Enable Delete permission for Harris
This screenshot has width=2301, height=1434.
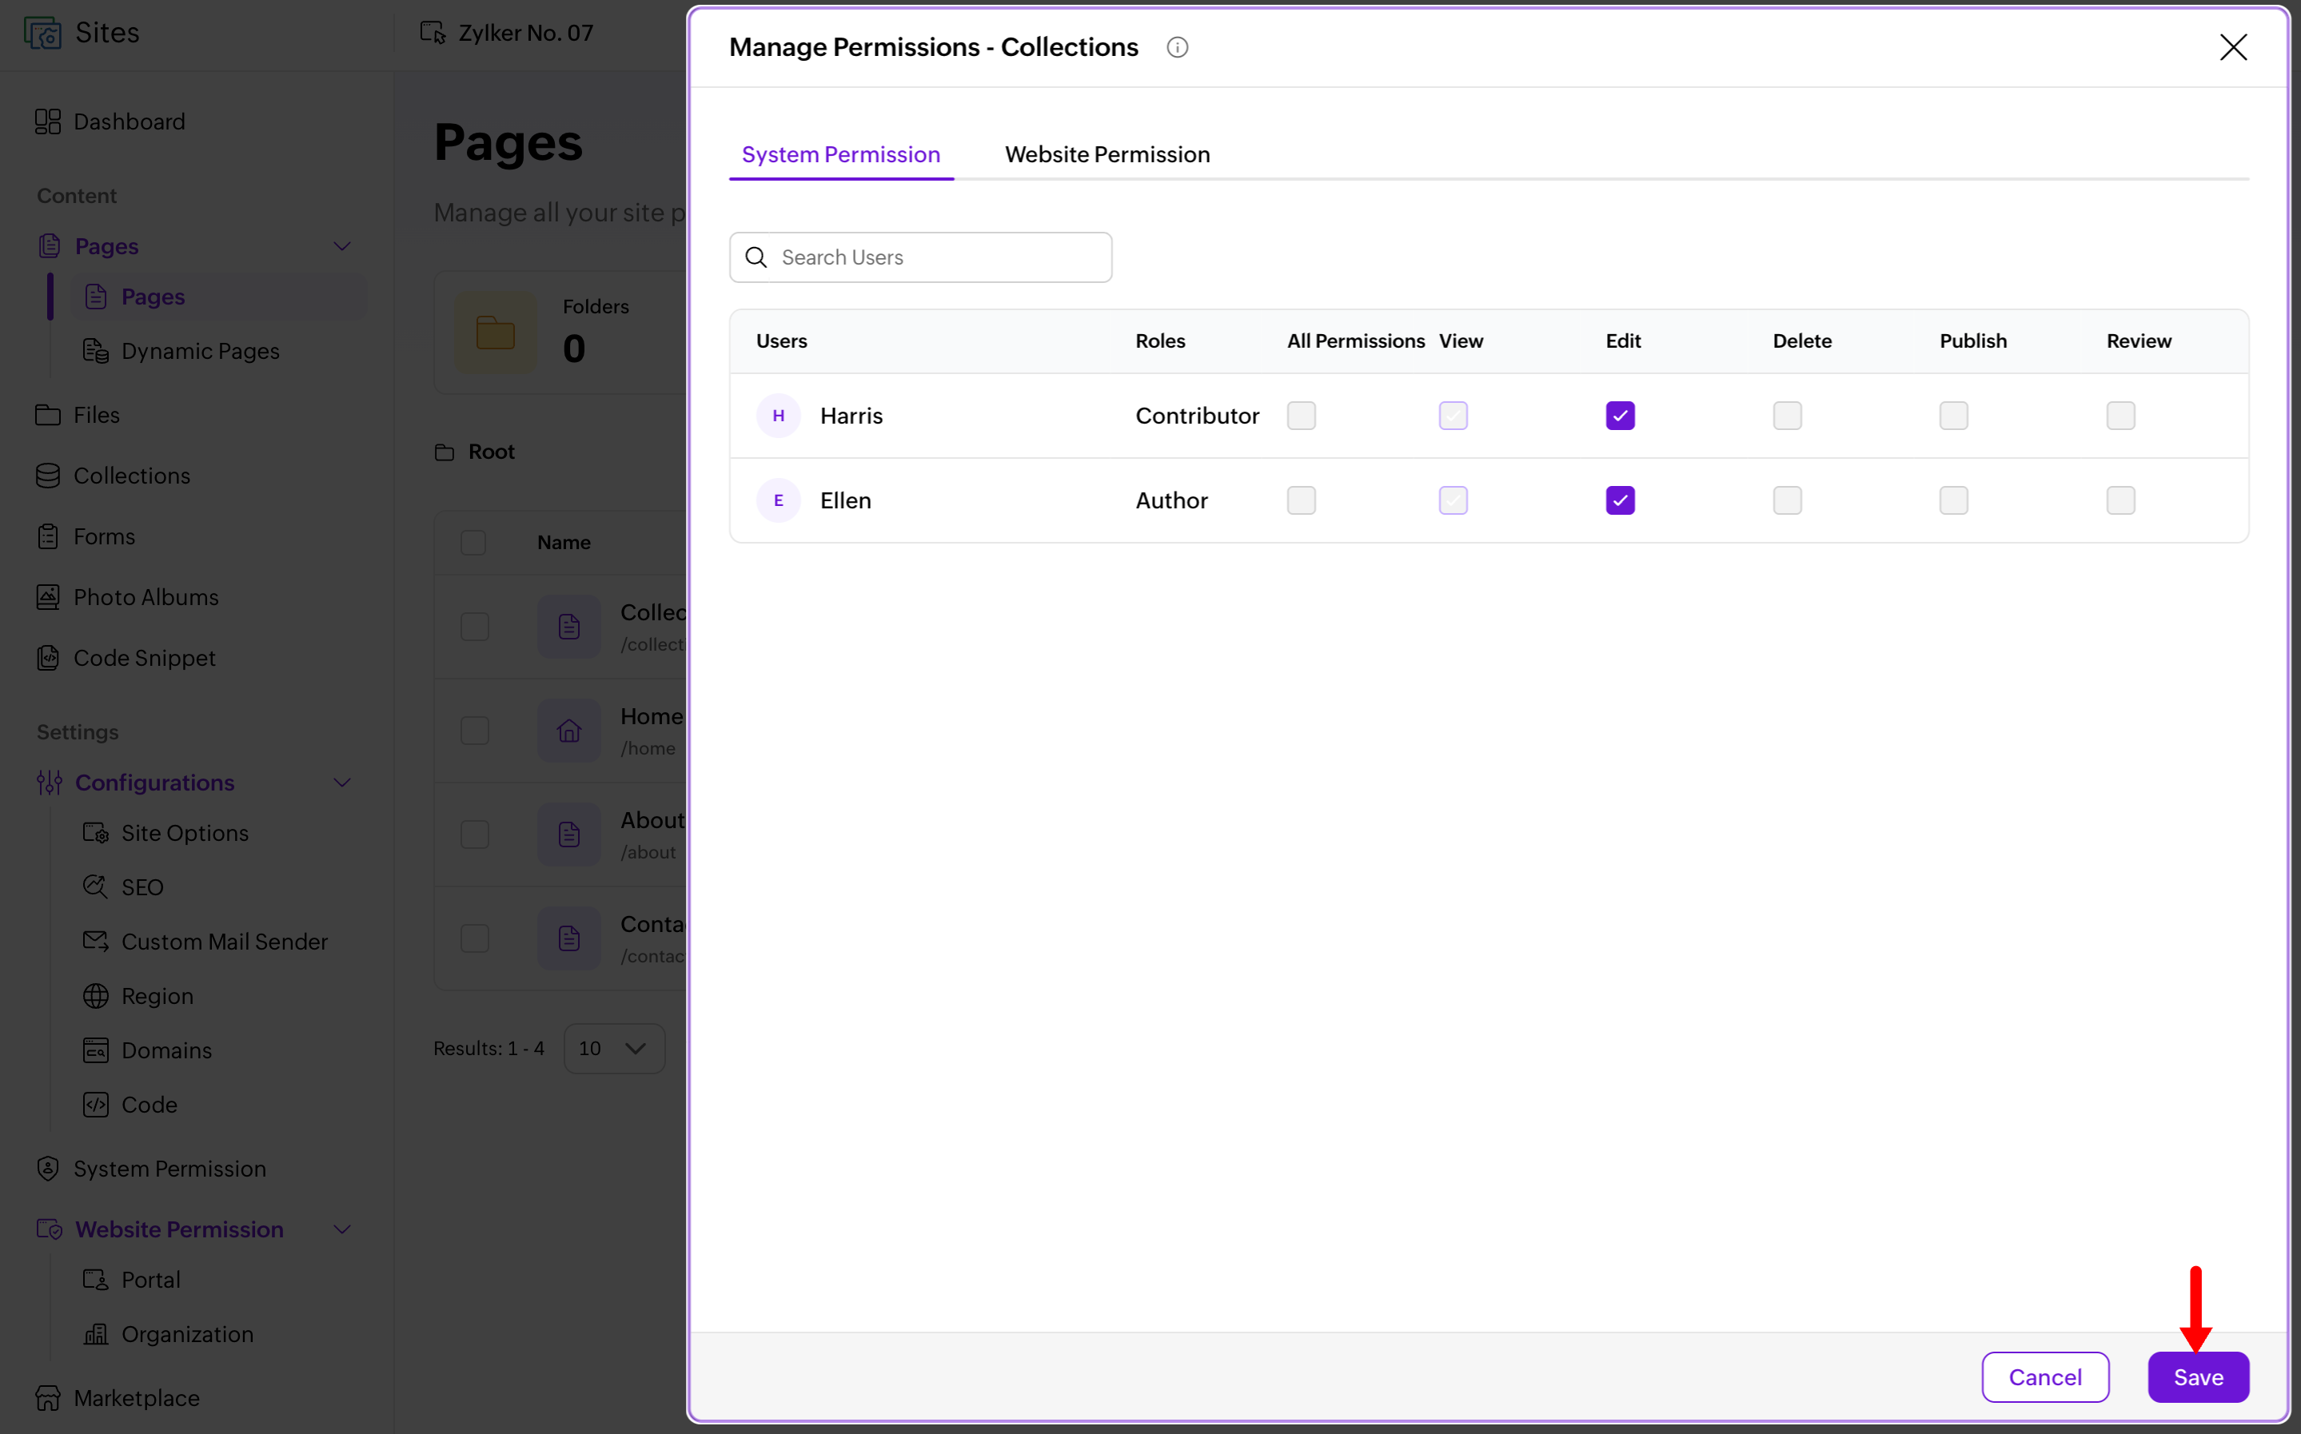click(x=1787, y=416)
